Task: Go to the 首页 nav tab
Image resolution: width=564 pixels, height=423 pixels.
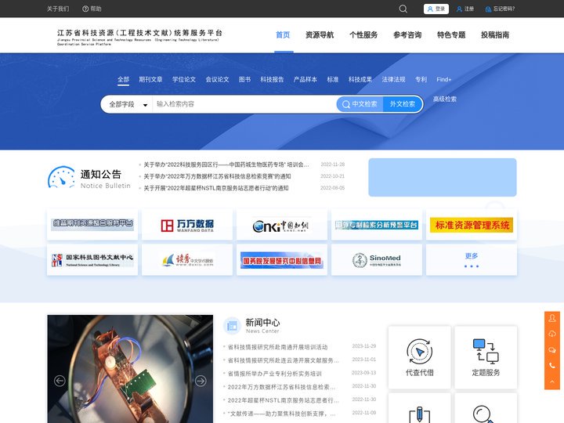Action: (283, 35)
